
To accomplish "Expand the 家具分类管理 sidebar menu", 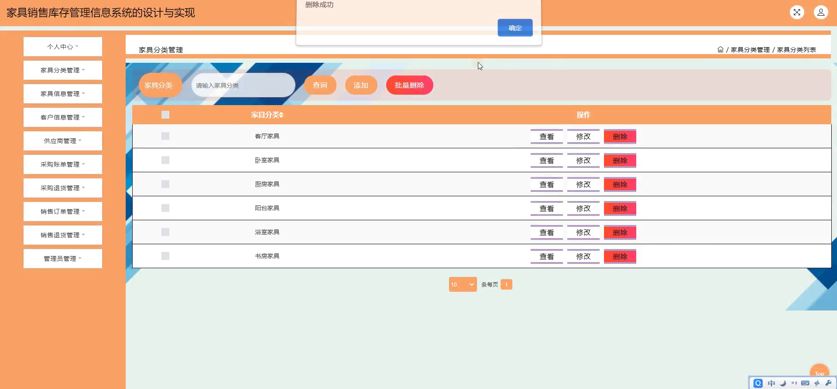I will (63, 70).
